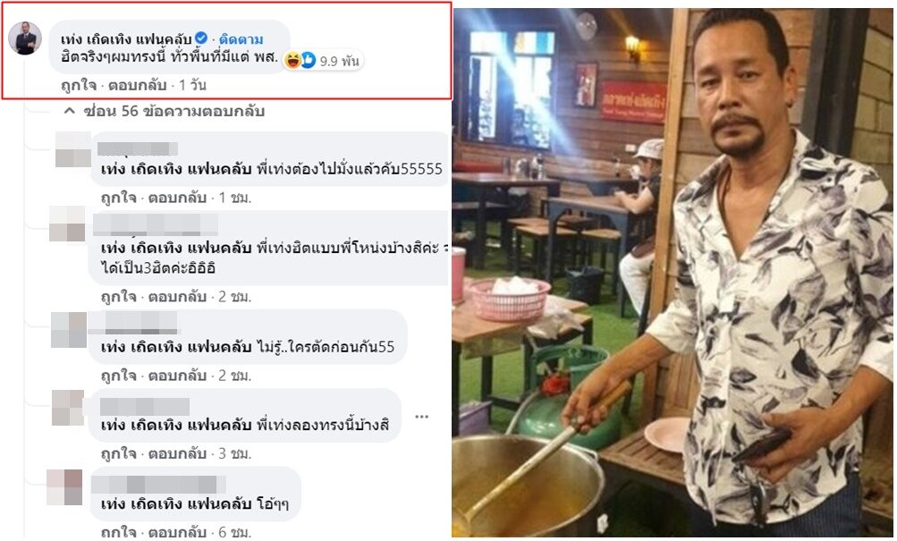Follow the page via ติดตาม link
Viewport: 897px width, 541px height.
pos(241,38)
